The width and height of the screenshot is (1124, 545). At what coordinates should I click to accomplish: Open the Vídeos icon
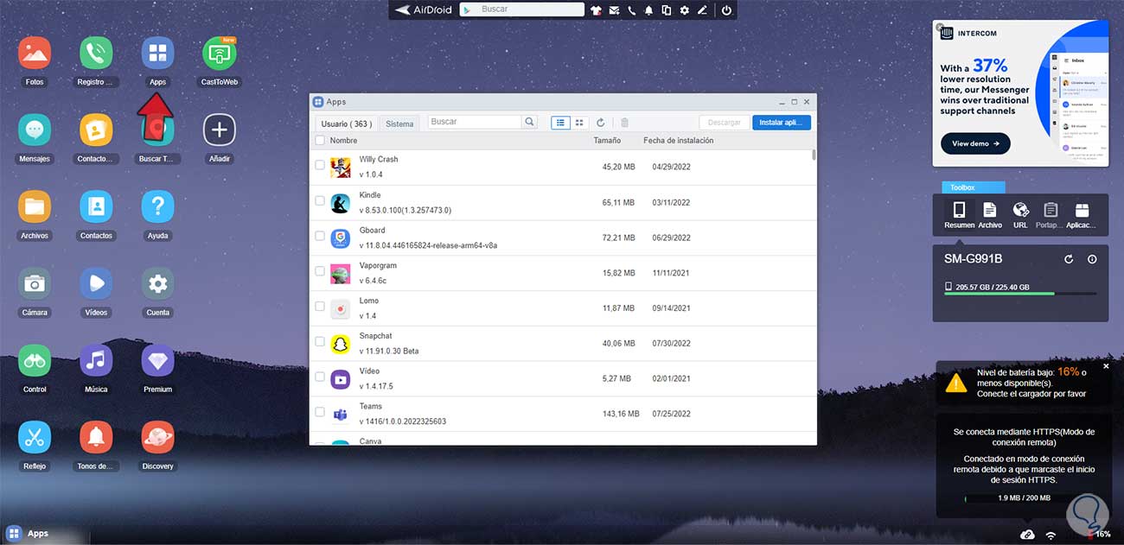[96, 283]
